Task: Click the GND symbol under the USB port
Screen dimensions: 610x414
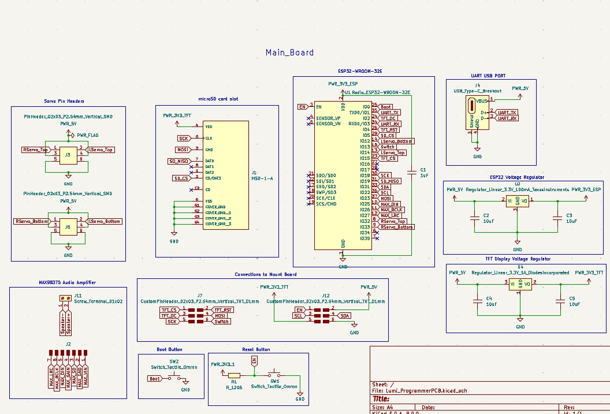Action: 477,150
